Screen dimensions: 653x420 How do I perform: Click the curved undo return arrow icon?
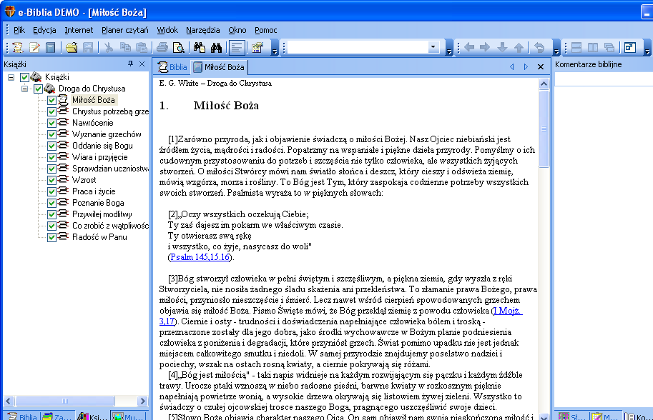(x=539, y=47)
